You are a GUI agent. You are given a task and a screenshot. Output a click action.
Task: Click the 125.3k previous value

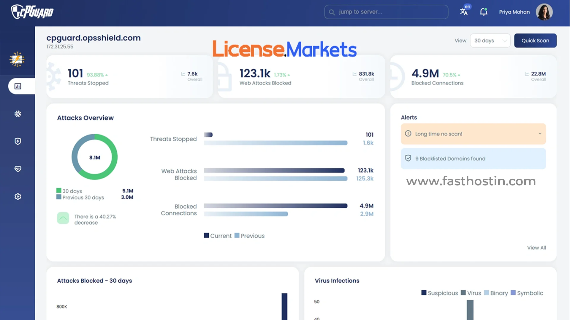pos(365,178)
